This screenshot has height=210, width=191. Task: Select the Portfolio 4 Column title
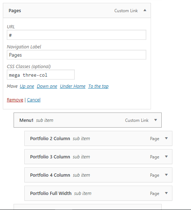tap(50, 175)
